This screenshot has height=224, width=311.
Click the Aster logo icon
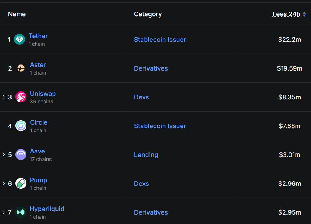coord(21,68)
